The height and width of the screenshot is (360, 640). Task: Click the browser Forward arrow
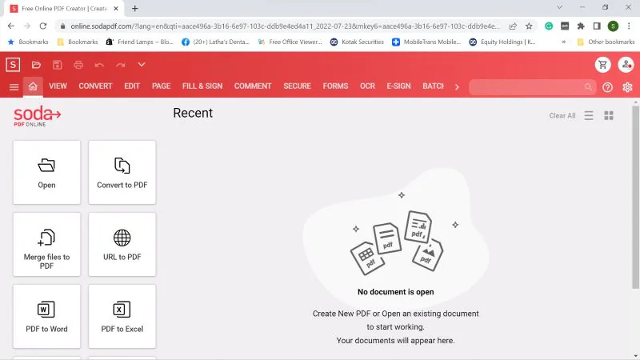27,26
